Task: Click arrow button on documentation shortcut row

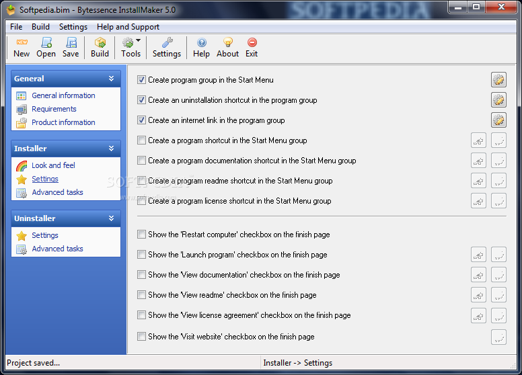Action: pyautogui.click(x=478, y=161)
